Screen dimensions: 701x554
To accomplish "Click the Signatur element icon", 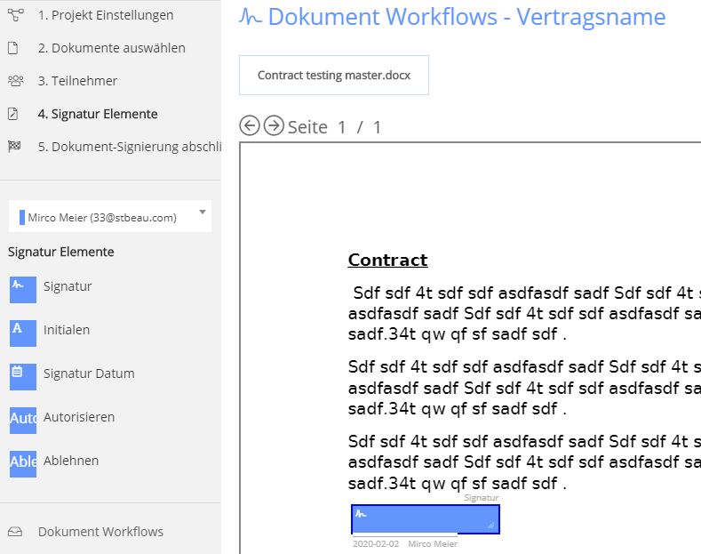I will 23,290.
